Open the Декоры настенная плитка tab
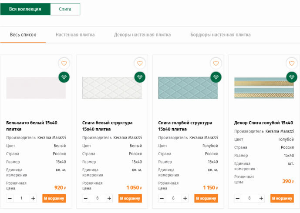 (x=142, y=35)
